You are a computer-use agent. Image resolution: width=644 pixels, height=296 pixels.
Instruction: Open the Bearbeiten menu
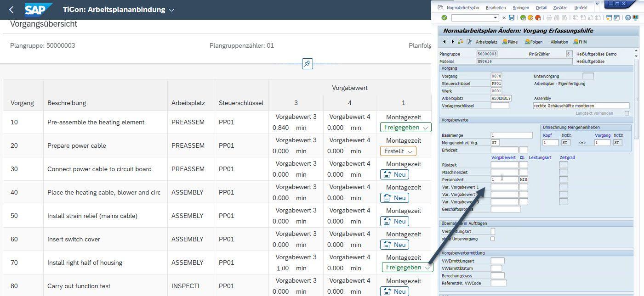[x=496, y=8]
